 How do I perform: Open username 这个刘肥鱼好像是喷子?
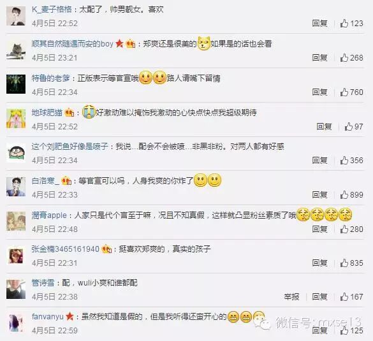[x=69, y=147]
